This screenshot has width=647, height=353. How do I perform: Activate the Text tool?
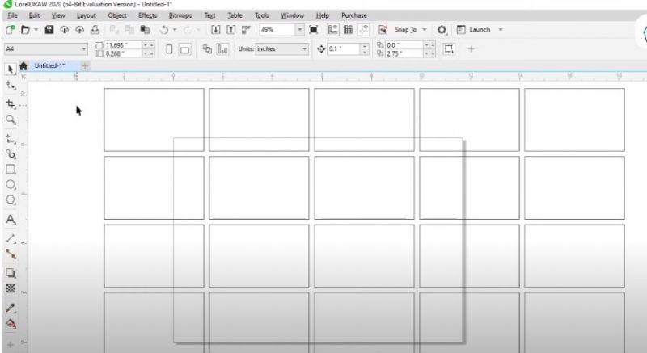pos(11,219)
